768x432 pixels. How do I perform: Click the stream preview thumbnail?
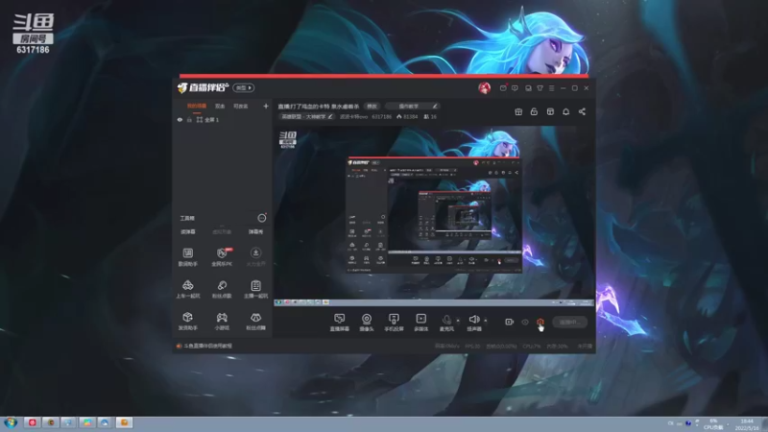tap(434, 217)
